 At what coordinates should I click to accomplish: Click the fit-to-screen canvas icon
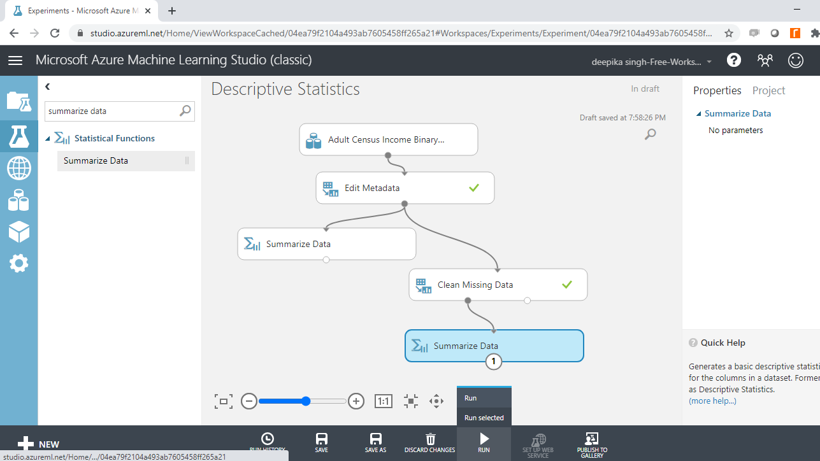click(x=224, y=401)
